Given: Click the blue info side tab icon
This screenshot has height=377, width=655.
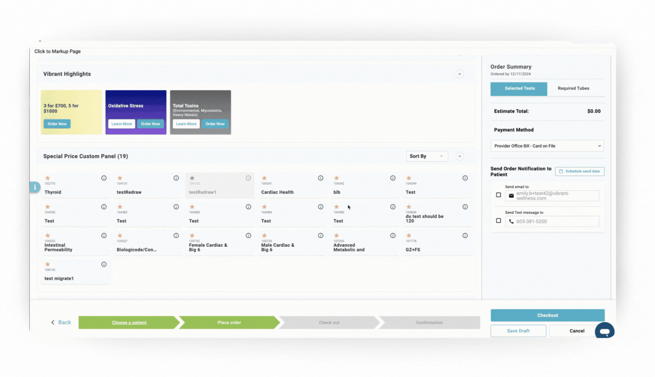Looking at the screenshot, I should pos(35,187).
